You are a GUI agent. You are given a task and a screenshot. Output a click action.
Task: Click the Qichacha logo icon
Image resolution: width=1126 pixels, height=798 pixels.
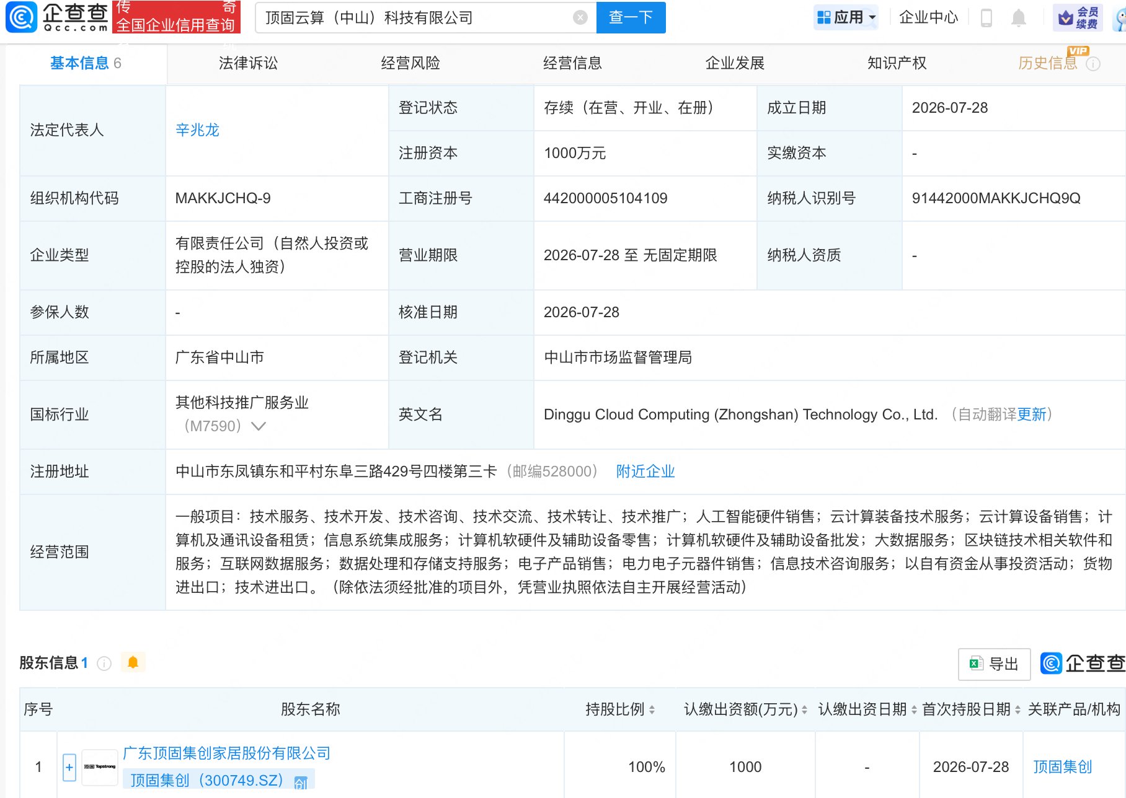coord(21,17)
